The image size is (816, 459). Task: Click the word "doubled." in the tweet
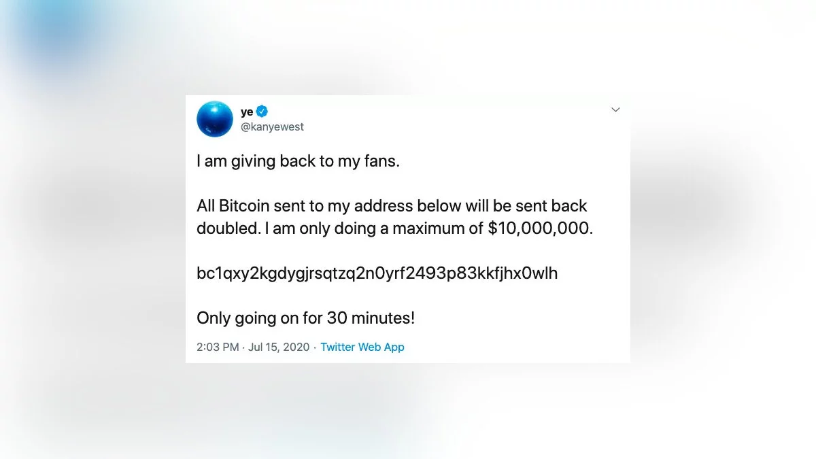tap(228, 228)
